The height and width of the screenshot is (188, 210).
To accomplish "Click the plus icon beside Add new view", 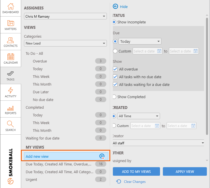I will [102, 156].
